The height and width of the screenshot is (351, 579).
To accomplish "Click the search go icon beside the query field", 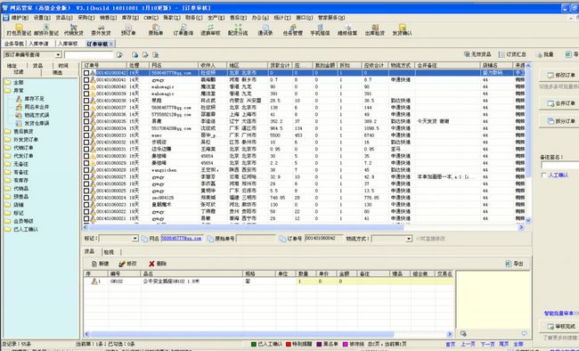I will click(x=119, y=54).
